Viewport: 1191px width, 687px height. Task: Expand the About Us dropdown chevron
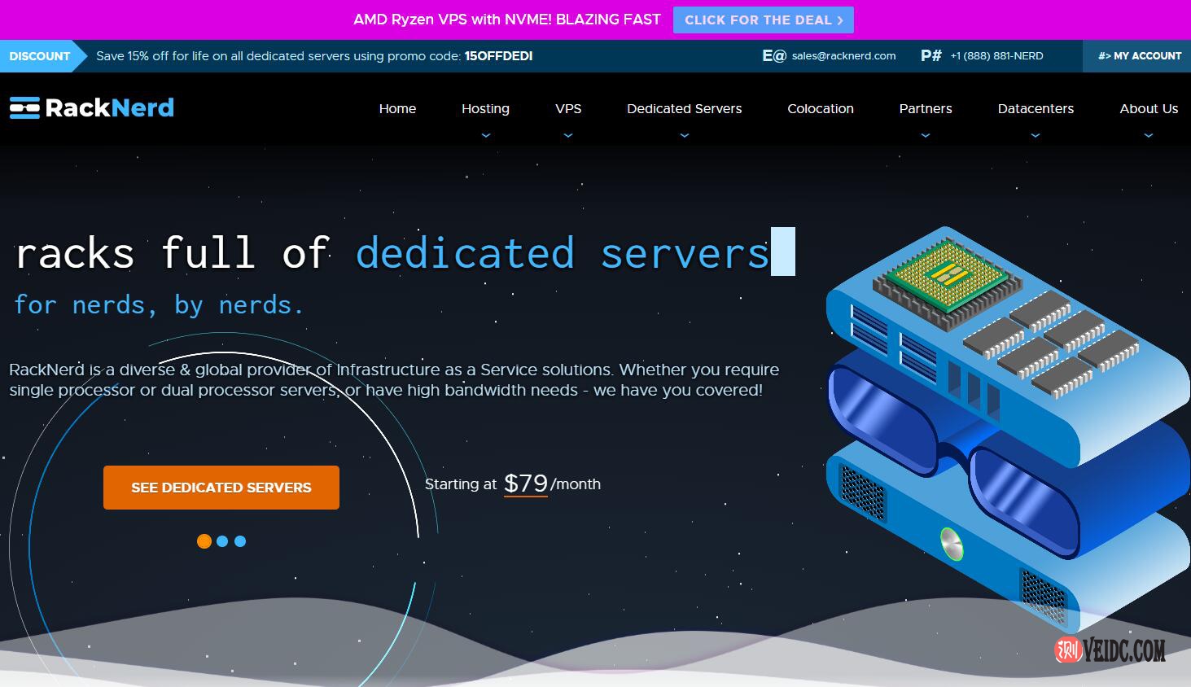pyautogui.click(x=1149, y=136)
